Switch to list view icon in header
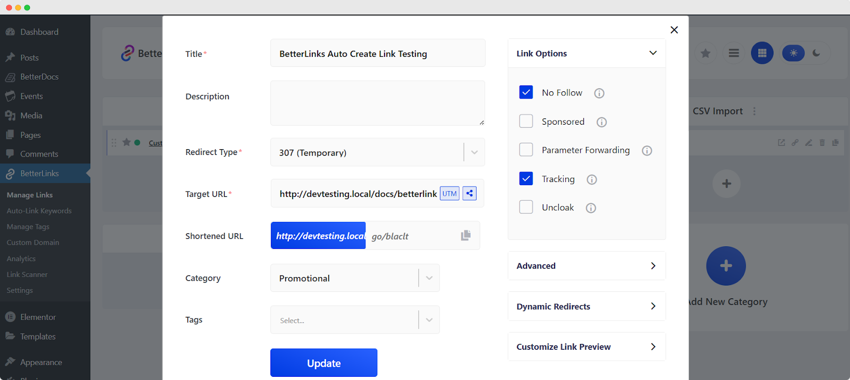The height and width of the screenshot is (380, 850). (x=734, y=53)
